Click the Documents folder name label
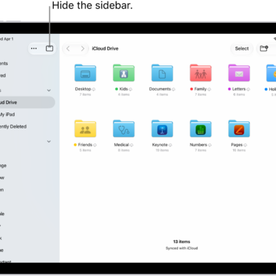Screen dimensions: 276x276 160,89
